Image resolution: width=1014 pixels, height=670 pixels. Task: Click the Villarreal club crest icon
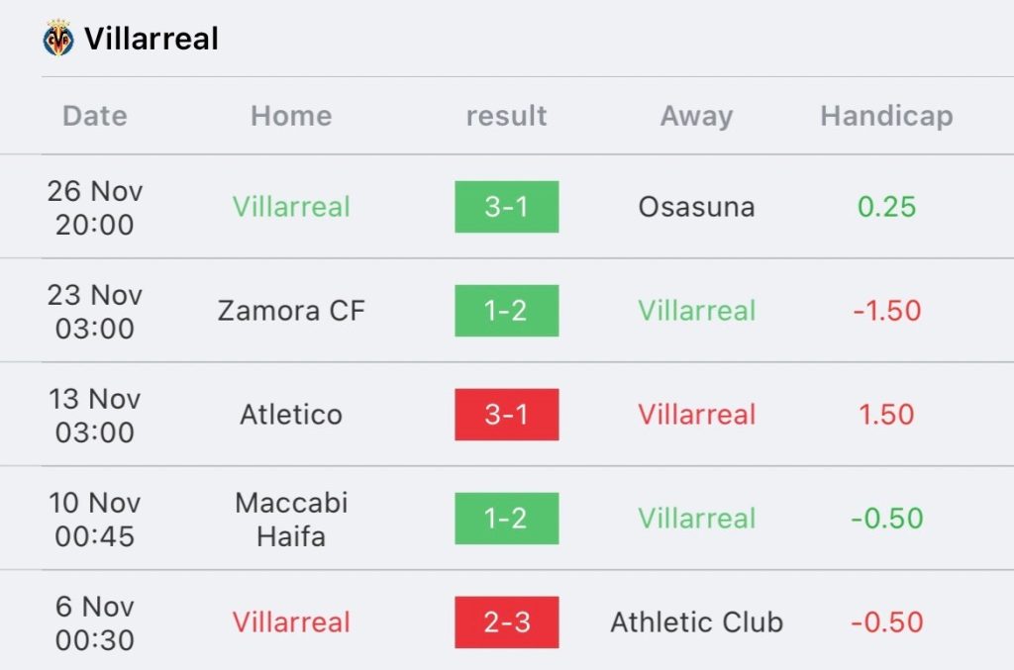click(x=58, y=38)
